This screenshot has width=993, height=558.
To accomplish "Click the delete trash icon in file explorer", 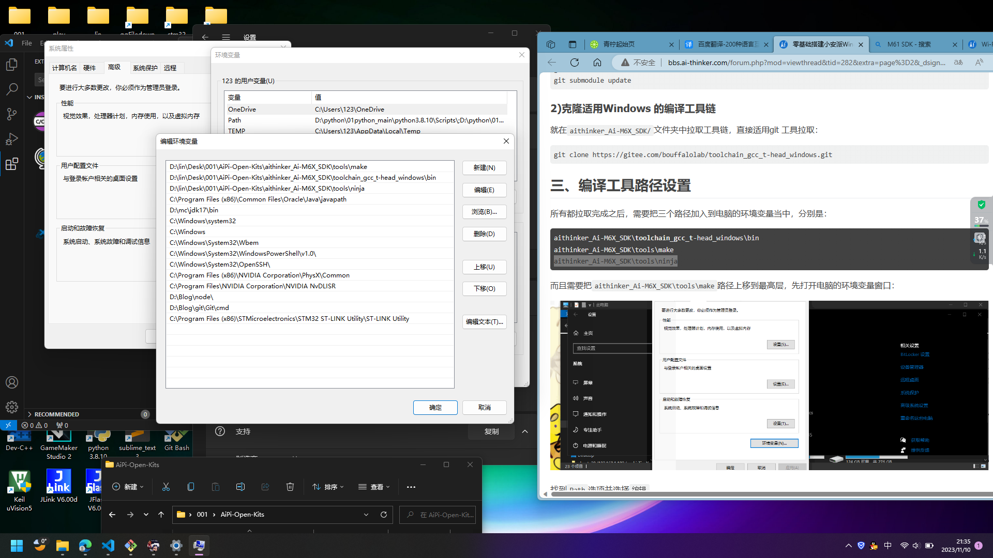I will 290,487.
